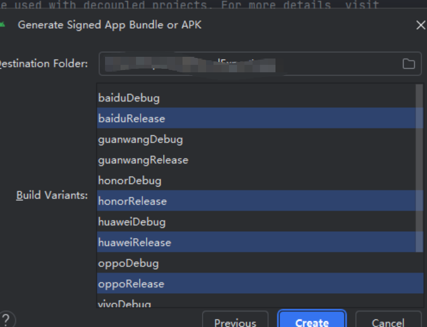The width and height of the screenshot is (427, 327).
Task: Open the help question mark button
Action: click(x=6, y=319)
